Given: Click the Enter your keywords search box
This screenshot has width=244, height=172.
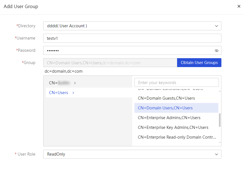Looking at the screenshot, I should coord(177,82).
